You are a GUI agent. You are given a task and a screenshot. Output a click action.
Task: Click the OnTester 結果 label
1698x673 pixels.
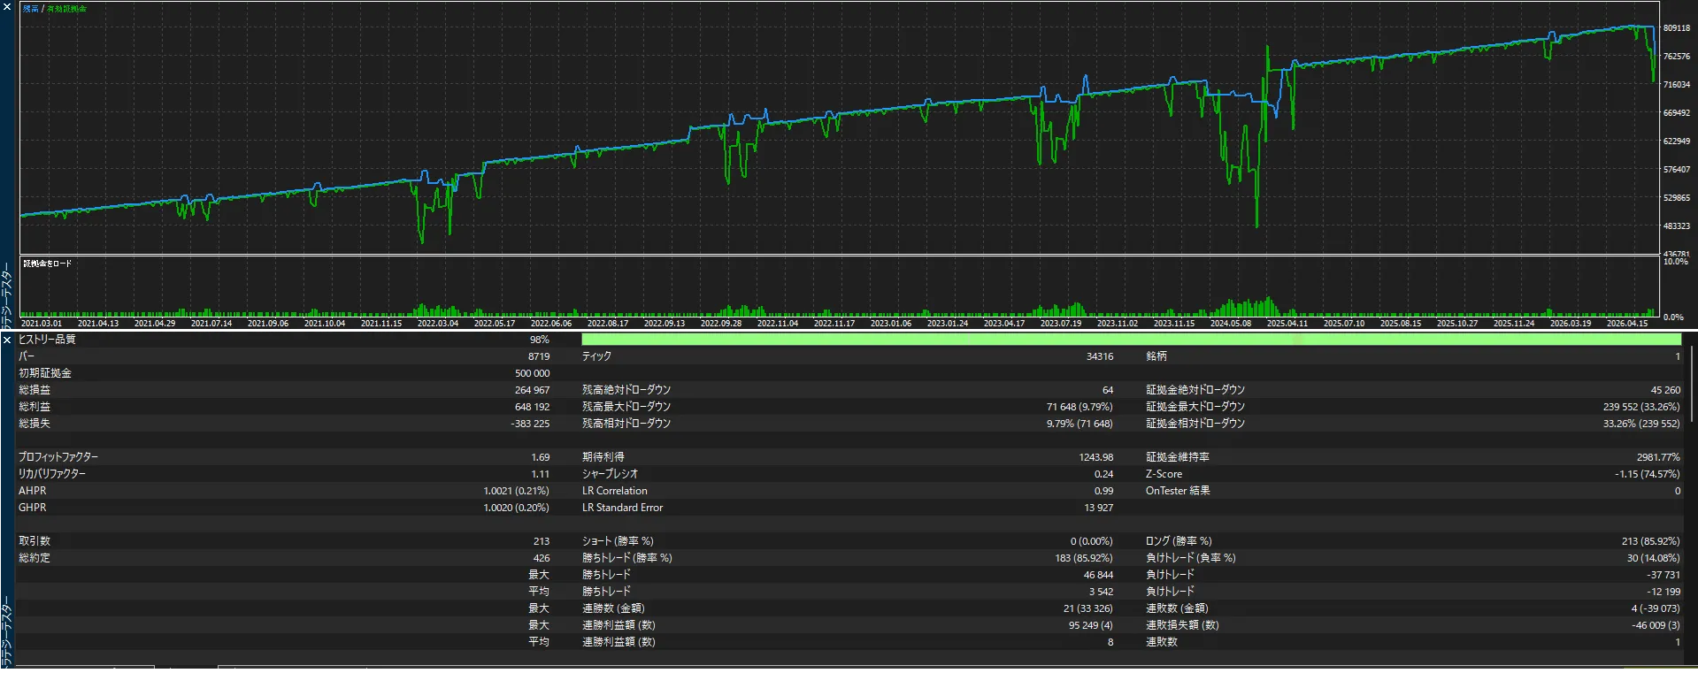(1178, 491)
